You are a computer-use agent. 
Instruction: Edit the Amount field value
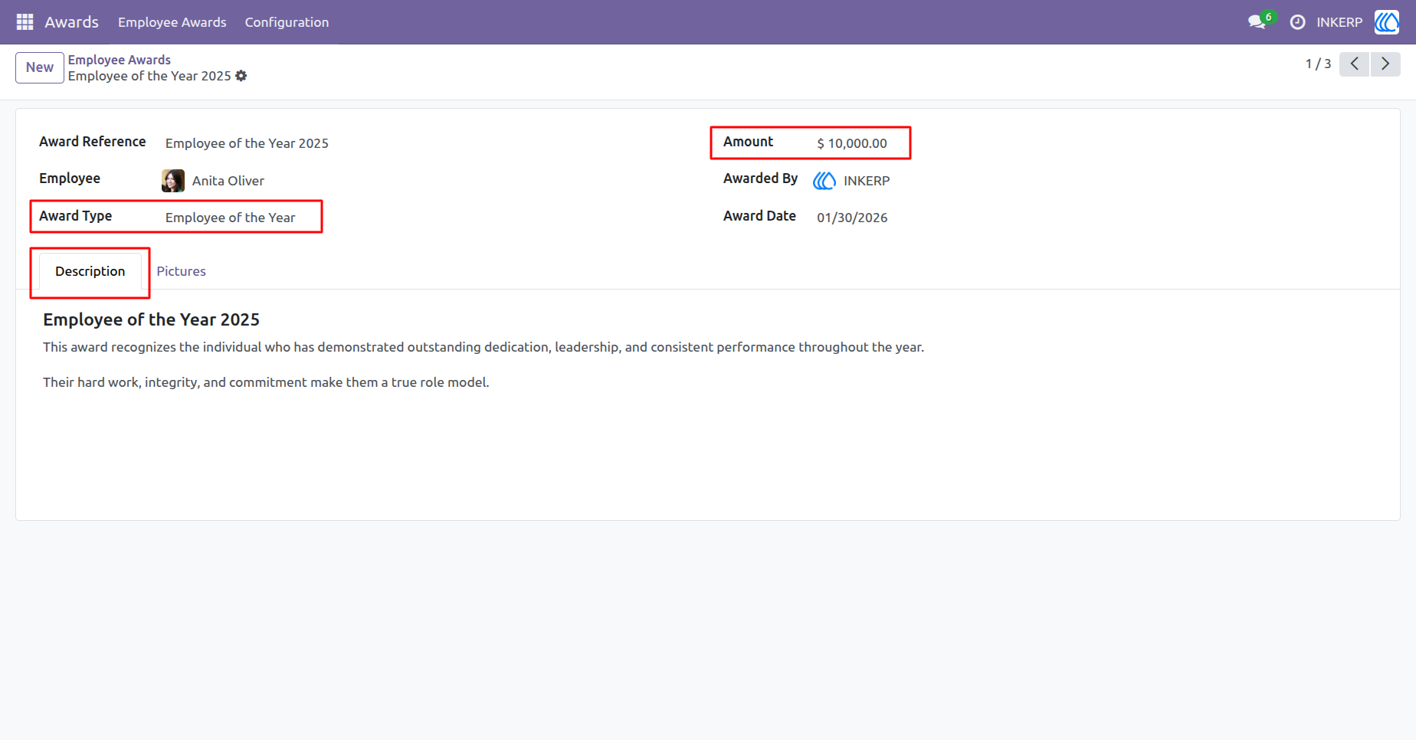click(x=852, y=143)
